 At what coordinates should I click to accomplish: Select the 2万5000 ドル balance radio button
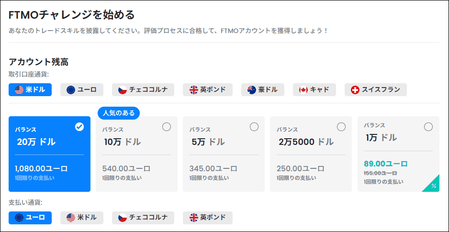pyautogui.click(x=341, y=127)
